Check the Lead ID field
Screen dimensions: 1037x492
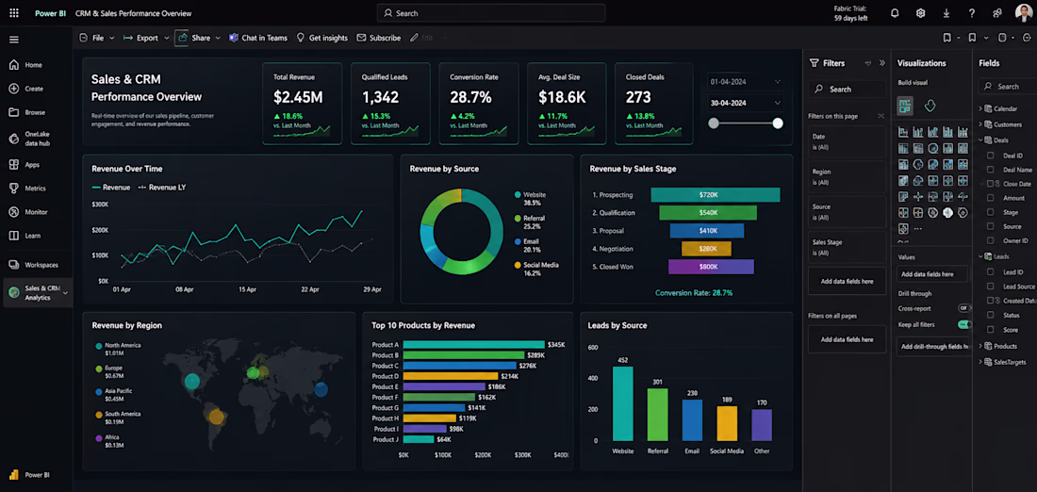(x=990, y=271)
